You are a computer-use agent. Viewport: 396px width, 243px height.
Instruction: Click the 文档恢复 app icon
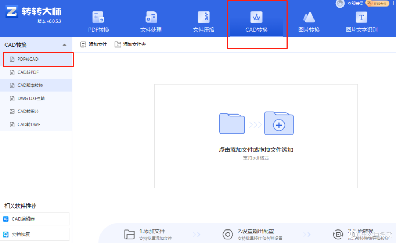click(x=5, y=235)
